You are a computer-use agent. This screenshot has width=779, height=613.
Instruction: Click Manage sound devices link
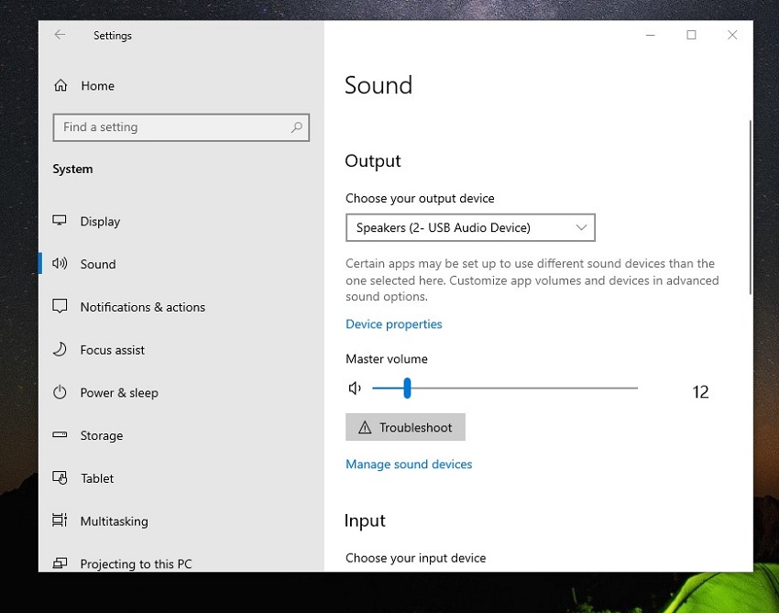pos(409,465)
